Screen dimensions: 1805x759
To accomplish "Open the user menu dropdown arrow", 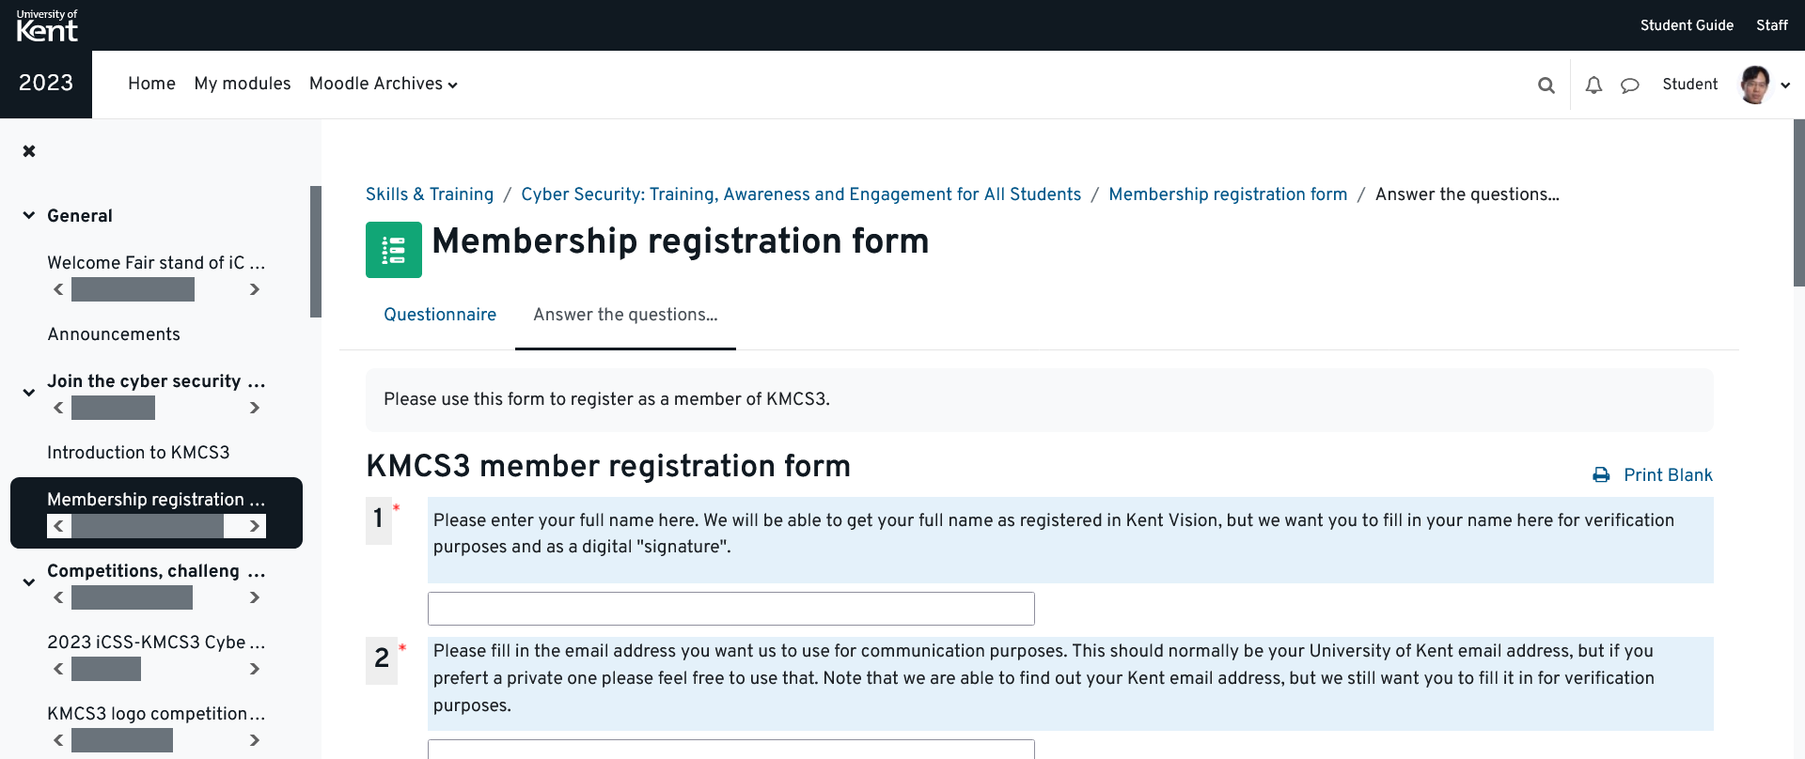I will coord(1785,85).
